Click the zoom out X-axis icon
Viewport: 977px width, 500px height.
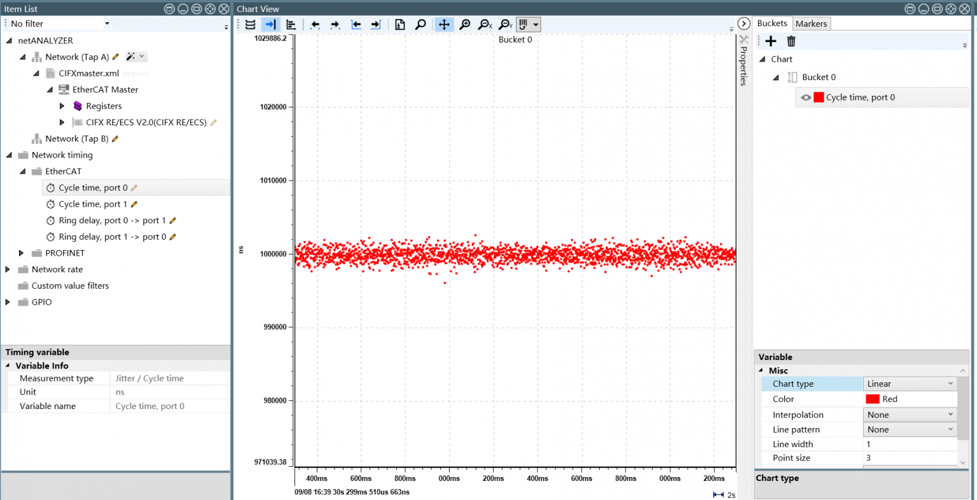click(485, 24)
